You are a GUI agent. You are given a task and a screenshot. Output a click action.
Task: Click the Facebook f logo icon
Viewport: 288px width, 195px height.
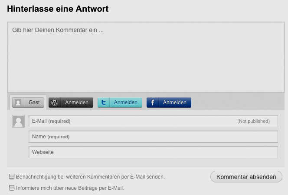point(153,102)
